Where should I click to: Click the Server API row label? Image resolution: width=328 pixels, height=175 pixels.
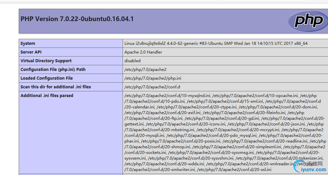[31, 52]
